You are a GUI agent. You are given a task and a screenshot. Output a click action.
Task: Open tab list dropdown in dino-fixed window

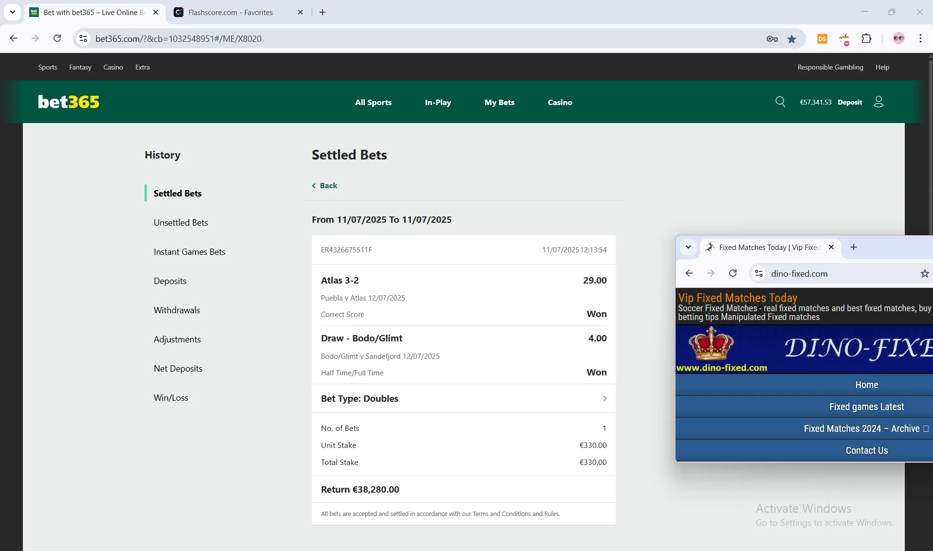[688, 247]
